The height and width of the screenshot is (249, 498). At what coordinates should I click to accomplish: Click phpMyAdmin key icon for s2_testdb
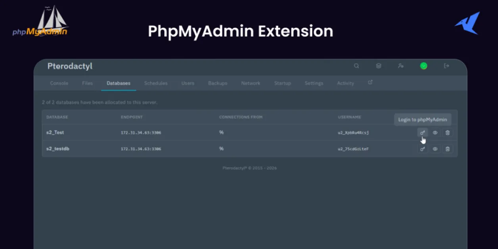423,149
